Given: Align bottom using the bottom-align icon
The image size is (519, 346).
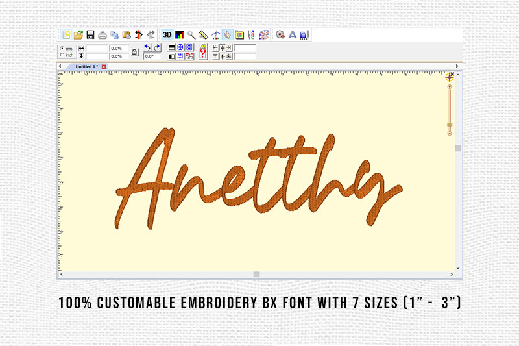Looking at the screenshot, I should pyautogui.click(x=229, y=56).
